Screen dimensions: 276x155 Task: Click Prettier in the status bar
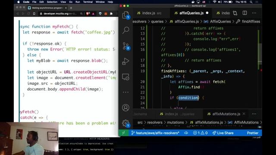coord(253,133)
